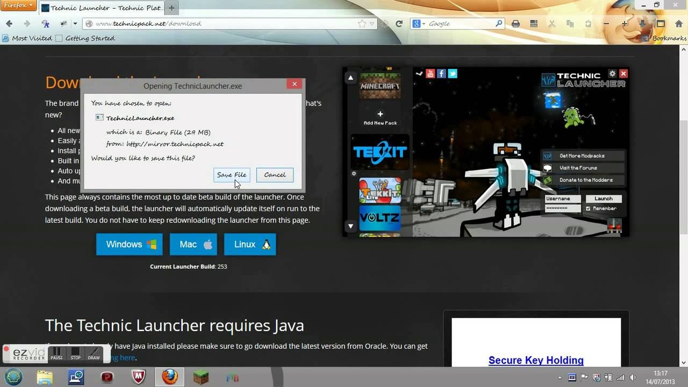Viewport: 688px width, 387px height.
Task: Select the Voltz modpack logo
Action: 380,218
